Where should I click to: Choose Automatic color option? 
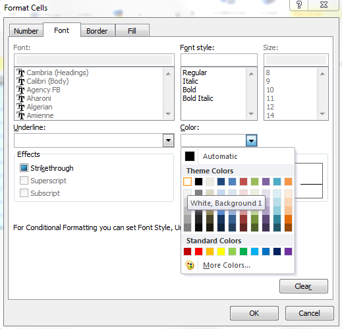tap(238, 156)
